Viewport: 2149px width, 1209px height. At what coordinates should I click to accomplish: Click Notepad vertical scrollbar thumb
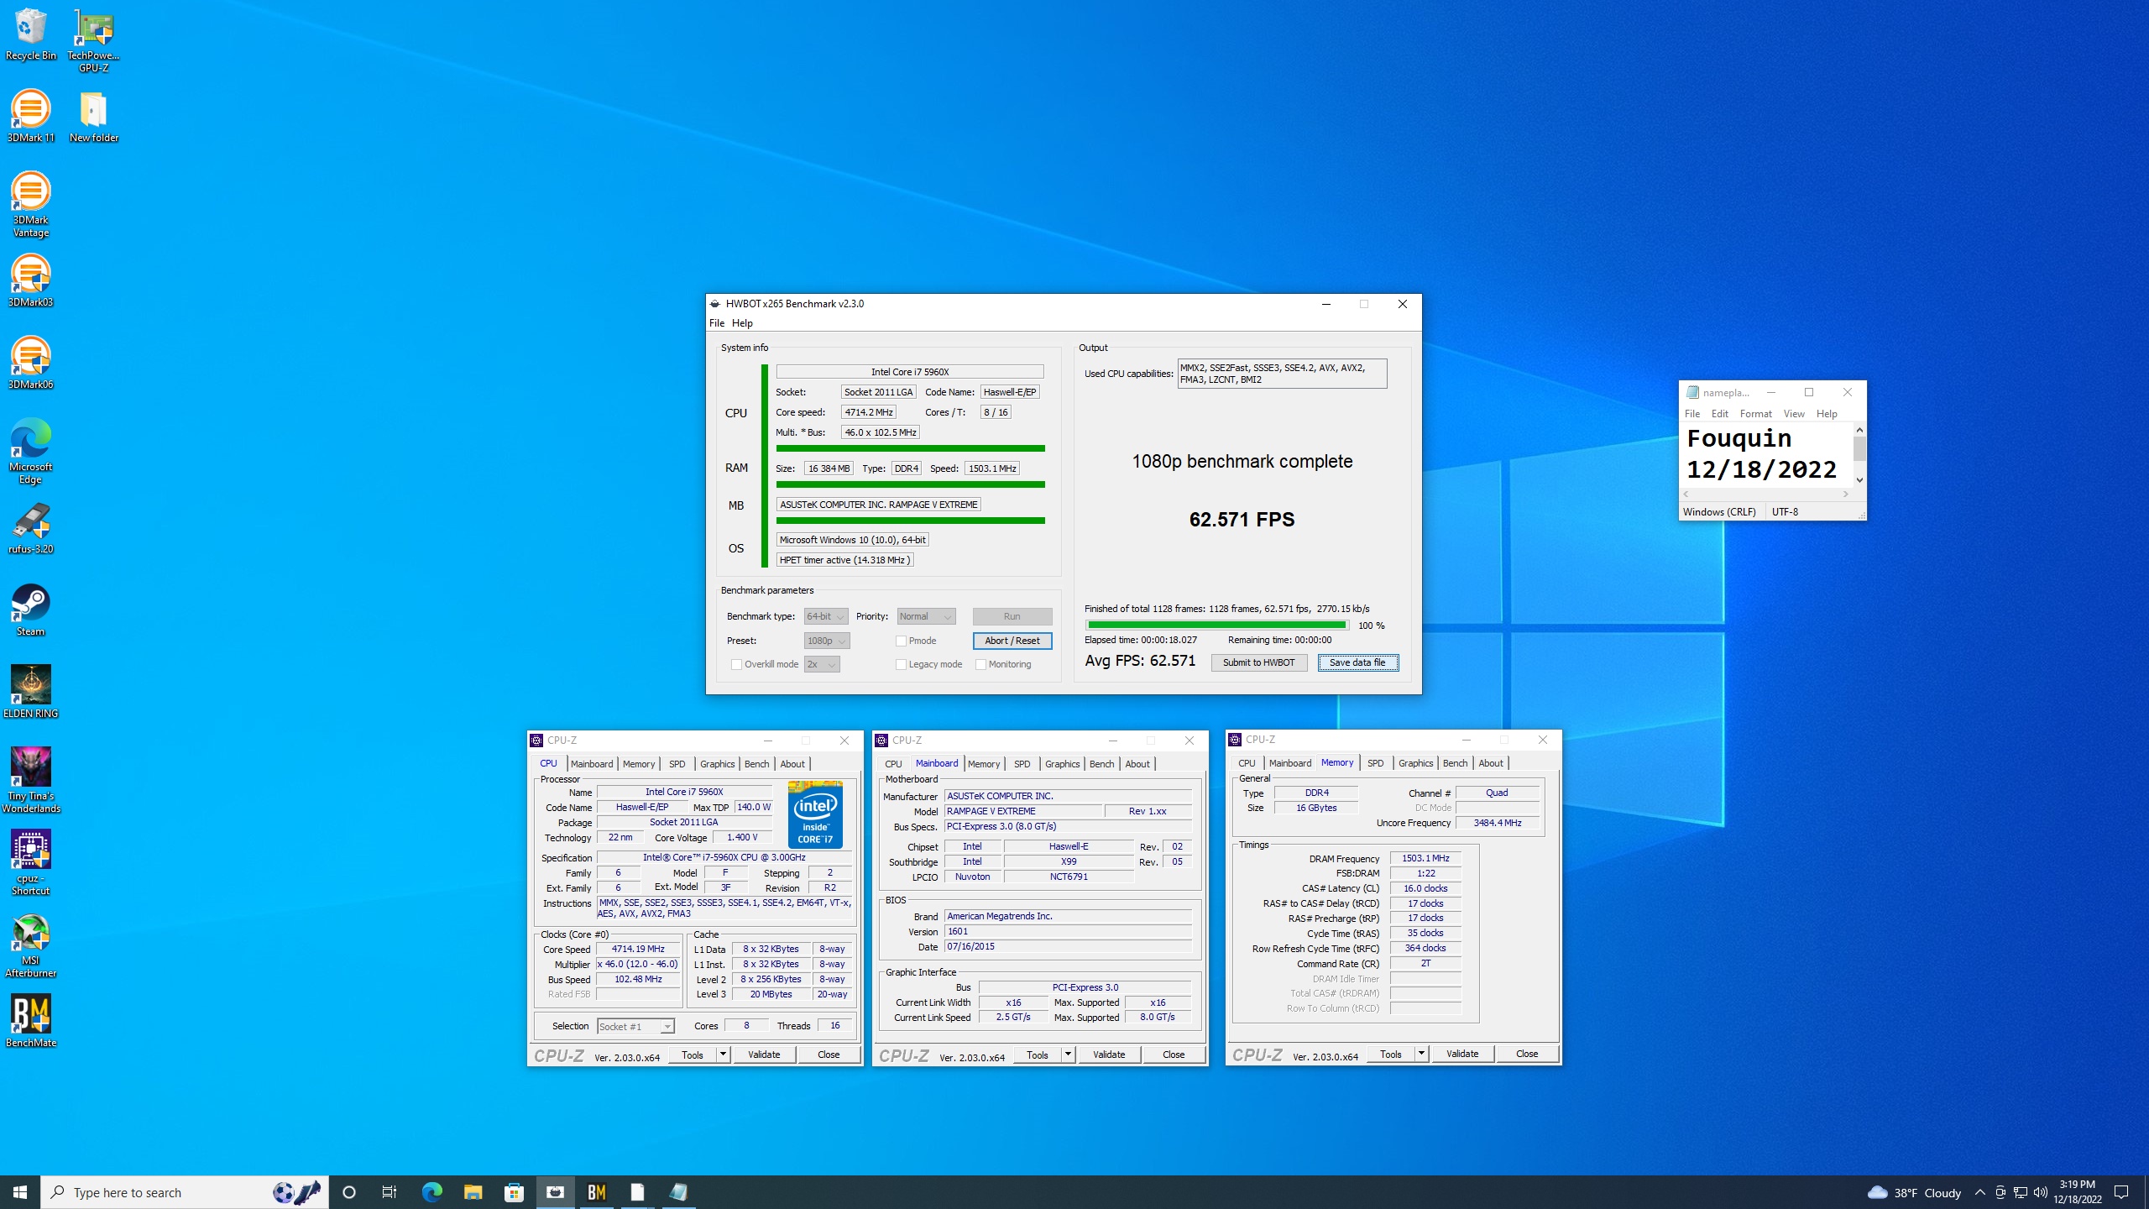tap(1859, 449)
